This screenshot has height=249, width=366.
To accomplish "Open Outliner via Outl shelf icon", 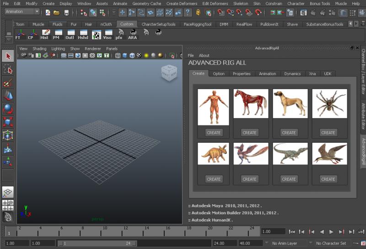I will [70, 35].
